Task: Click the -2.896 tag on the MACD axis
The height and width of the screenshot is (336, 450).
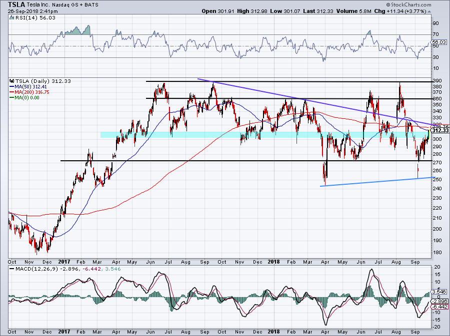Action: [x=439, y=302]
